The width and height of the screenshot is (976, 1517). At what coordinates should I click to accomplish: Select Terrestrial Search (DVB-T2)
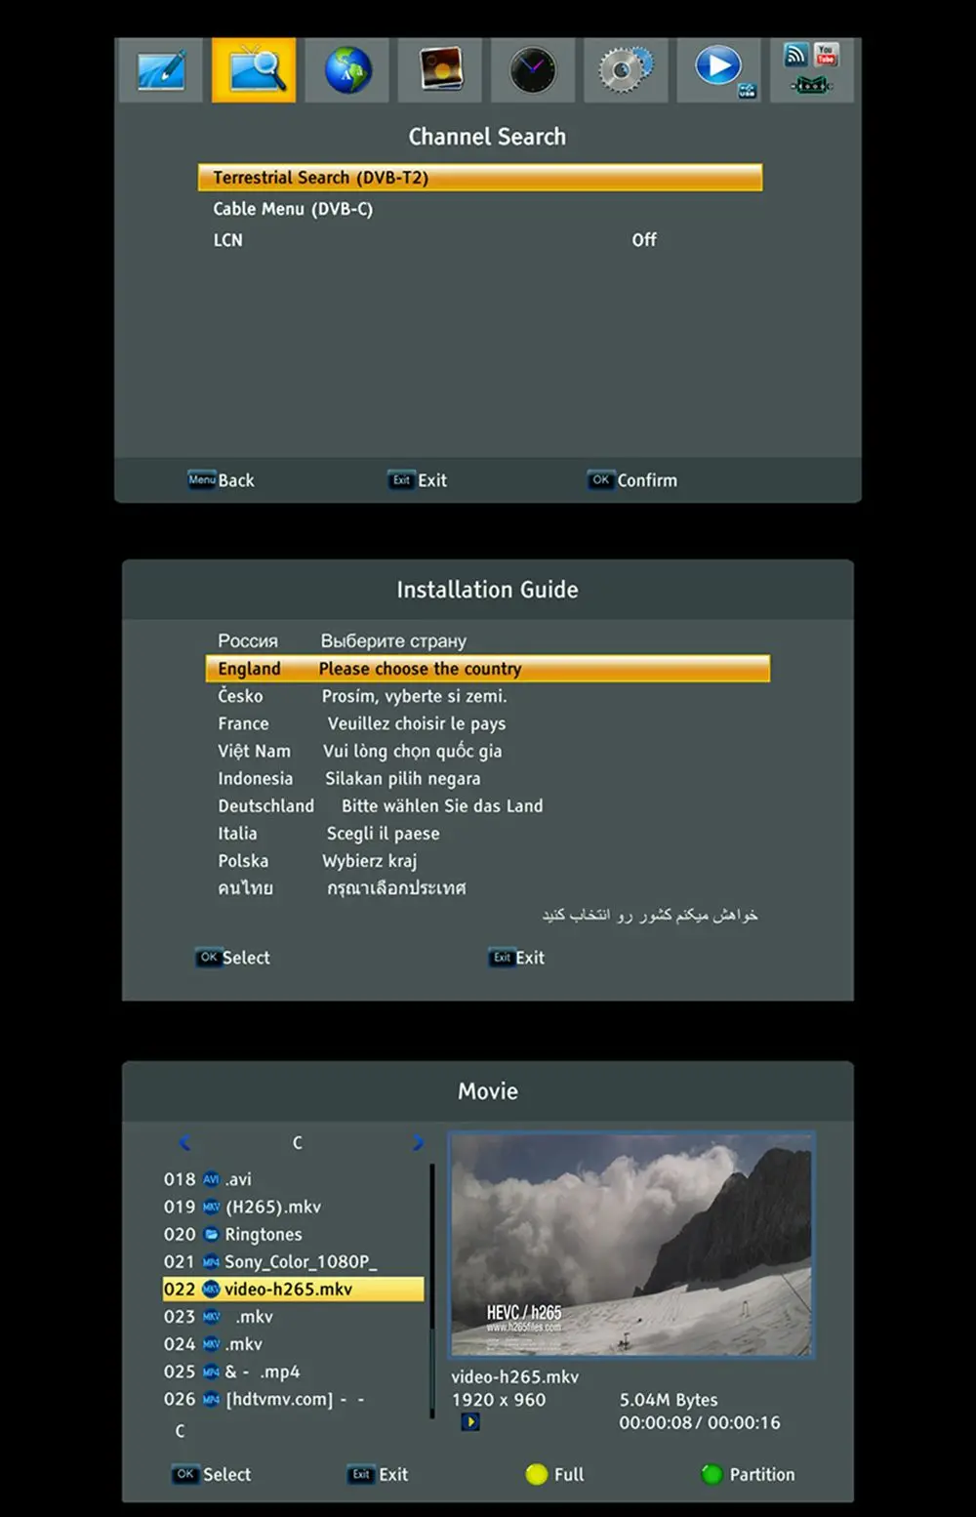(480, 178)
